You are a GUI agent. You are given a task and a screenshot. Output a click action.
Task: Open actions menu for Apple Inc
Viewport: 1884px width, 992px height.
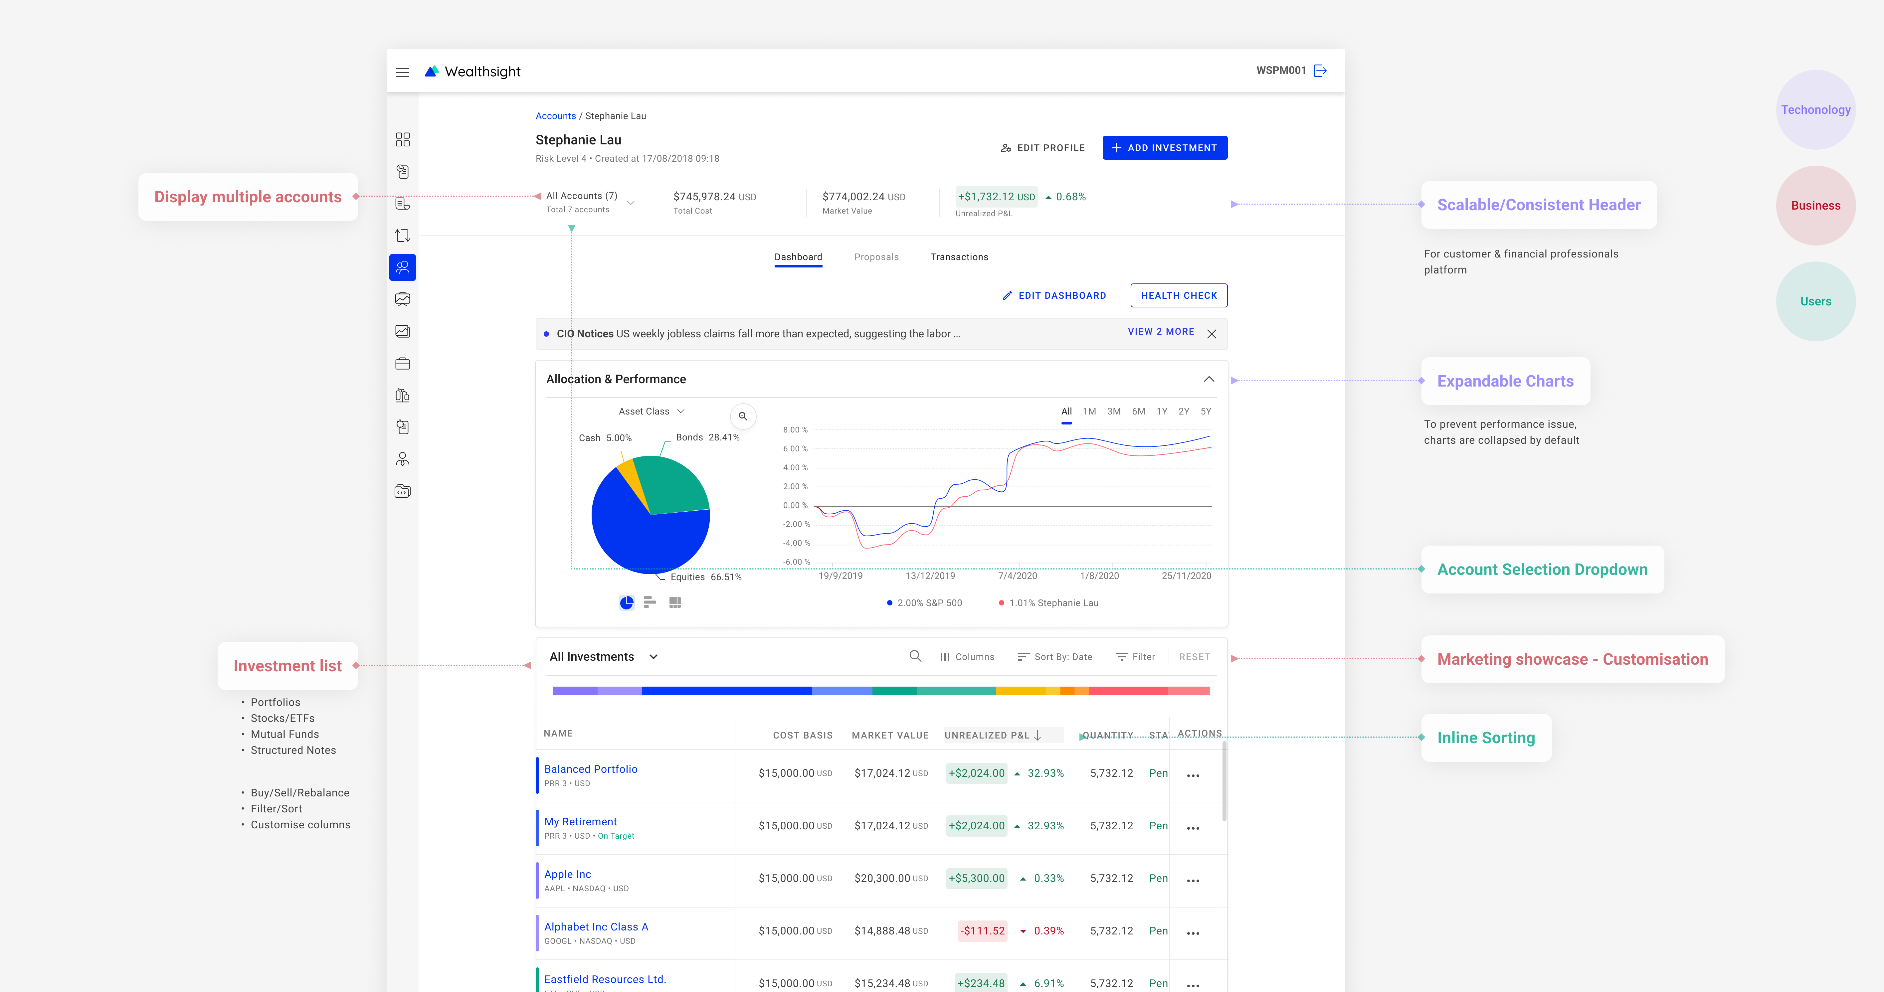1193,881
